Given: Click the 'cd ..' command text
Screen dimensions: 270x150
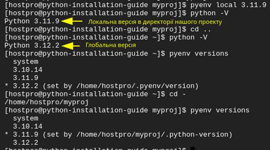Looking at the screenshot, I should click(201, 29).
